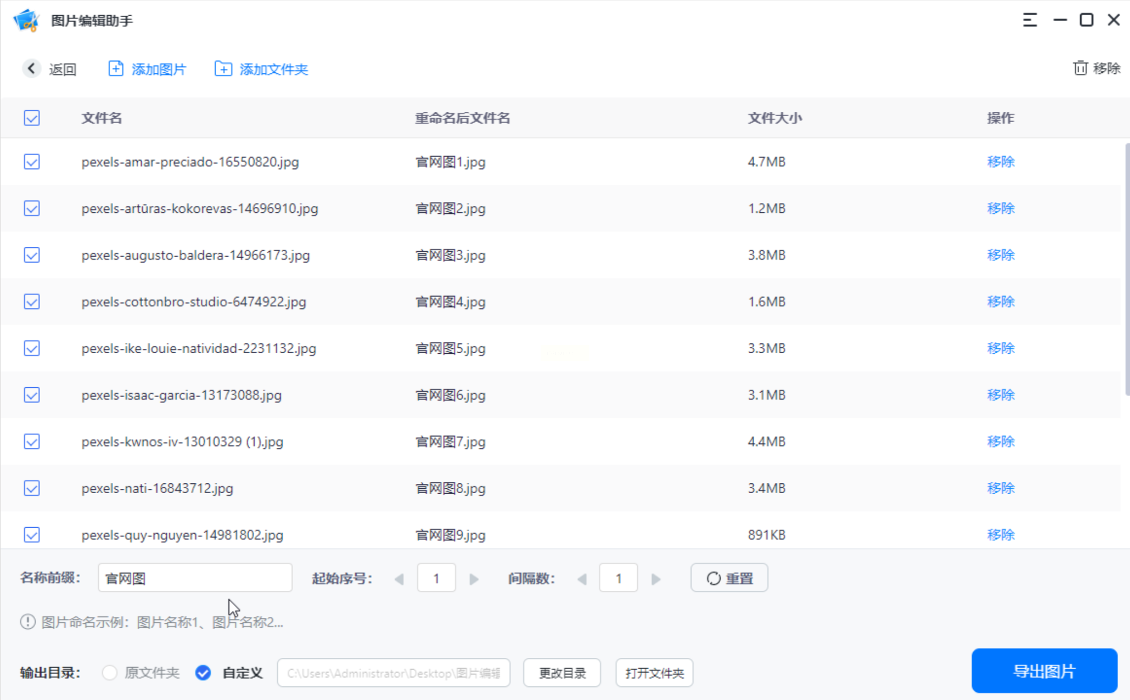This screenshot has width=1130, height=700.
Task: Click the reset circular arrow icon
Action: pyautogui.click(x=713, y=578)
